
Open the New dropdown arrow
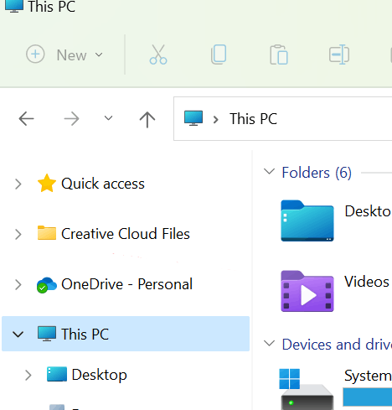coord(99,54)
